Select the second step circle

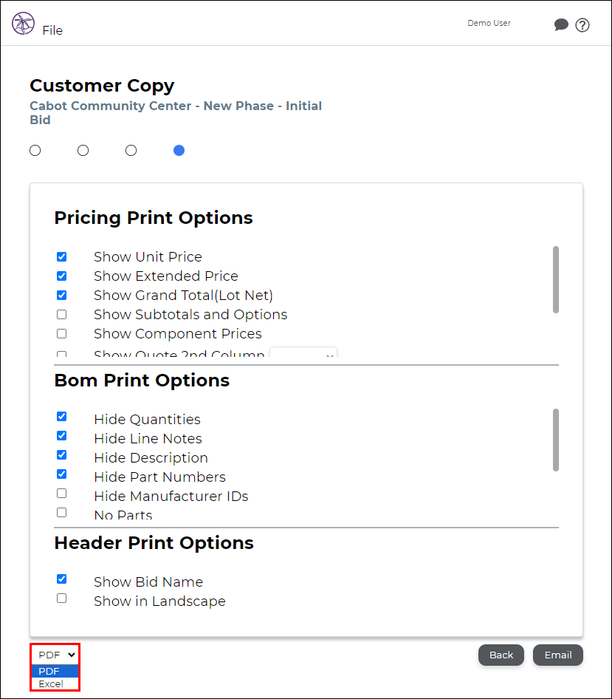[83, 151]
